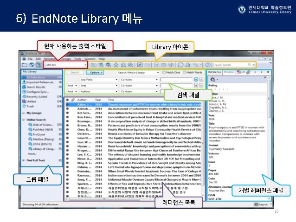Click the Search button in search panel
The image size is (296, 222).
(x=75, y=72)
